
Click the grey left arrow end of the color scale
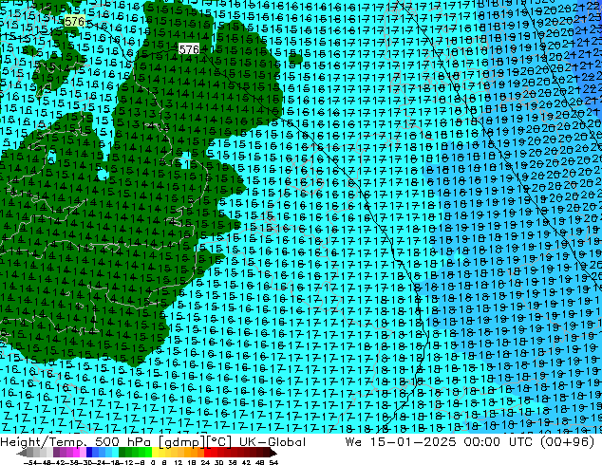click(x=22, y=453)
